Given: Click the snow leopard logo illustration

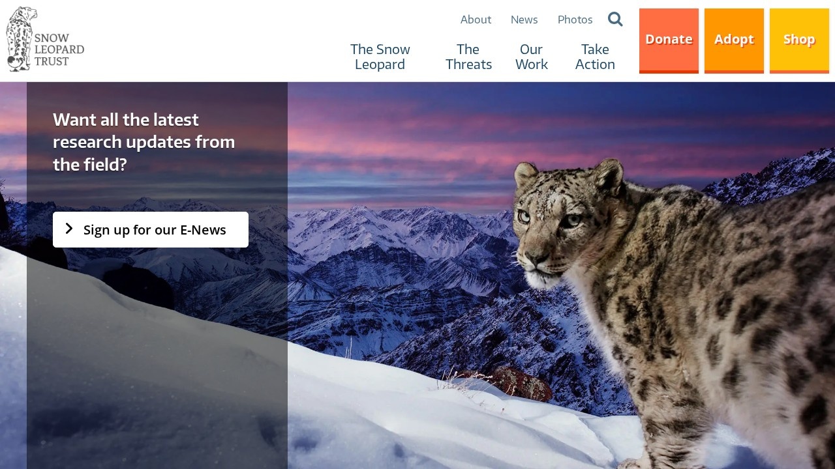Looking at the screenshot, I should click(20, 39).
